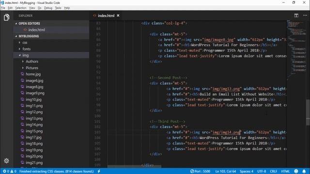The height and width of the screenshot is (174, 310).
Task: Change line ending via CRLF
Action: pyautogui.click(x=273, y=171)
